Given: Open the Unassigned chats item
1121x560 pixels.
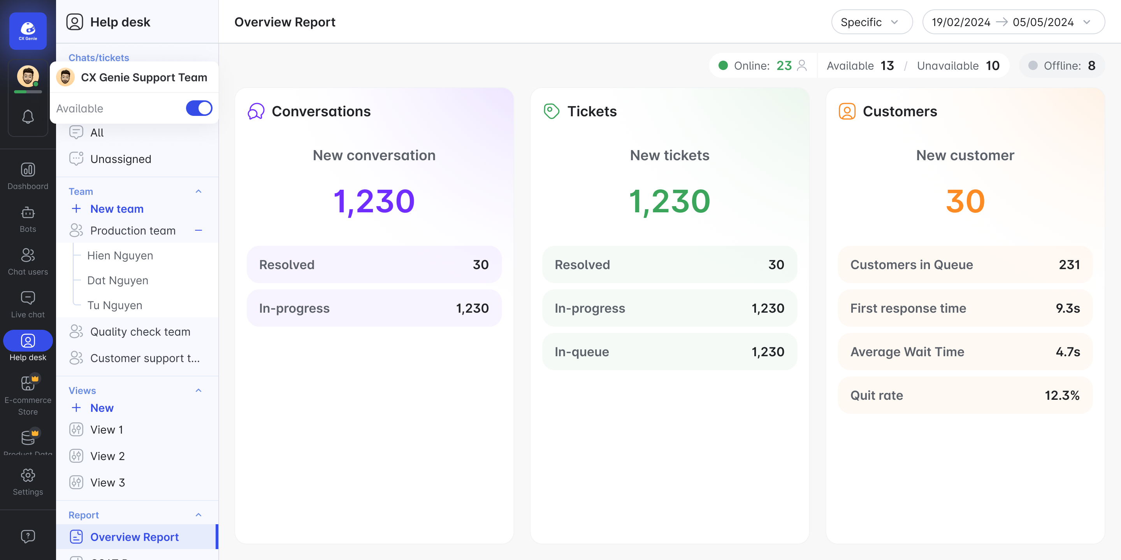Looking at the screenshot, I should click(x=121, y=159).
